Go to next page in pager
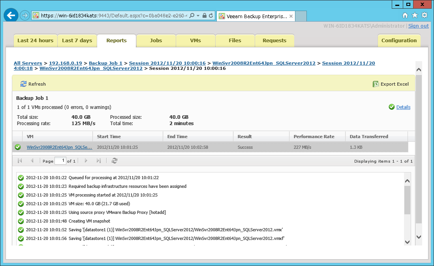 coord(86,161)
